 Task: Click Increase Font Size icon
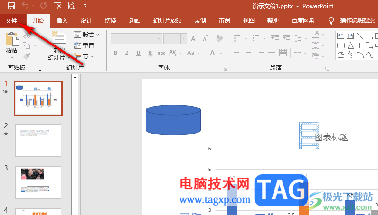pos(194,38)
